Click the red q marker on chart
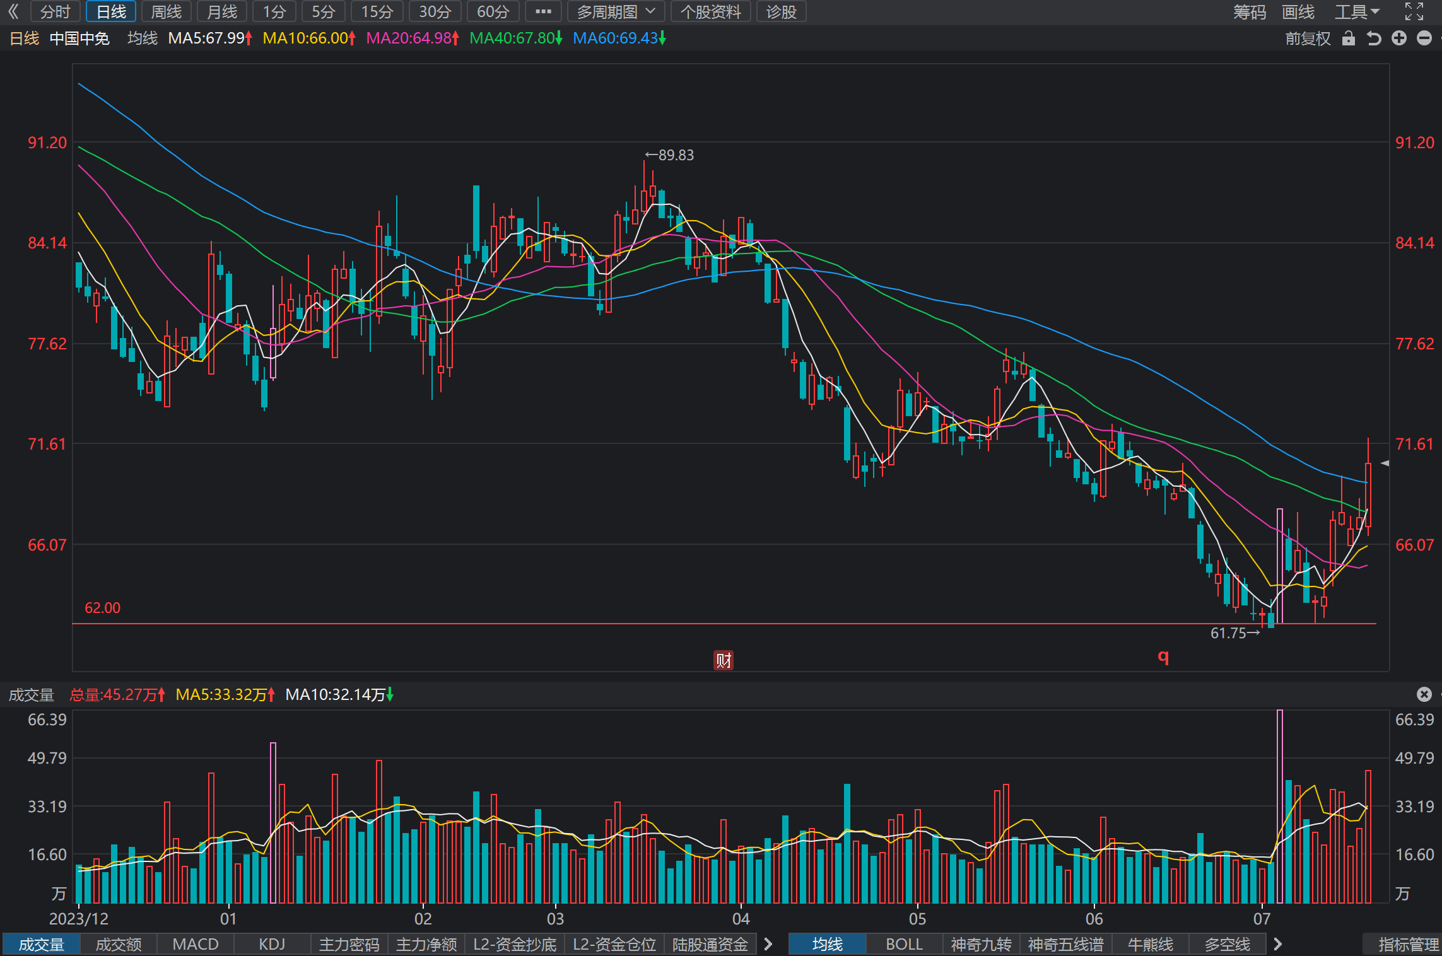1442x956 pixels. click(x=1163, y=657)
